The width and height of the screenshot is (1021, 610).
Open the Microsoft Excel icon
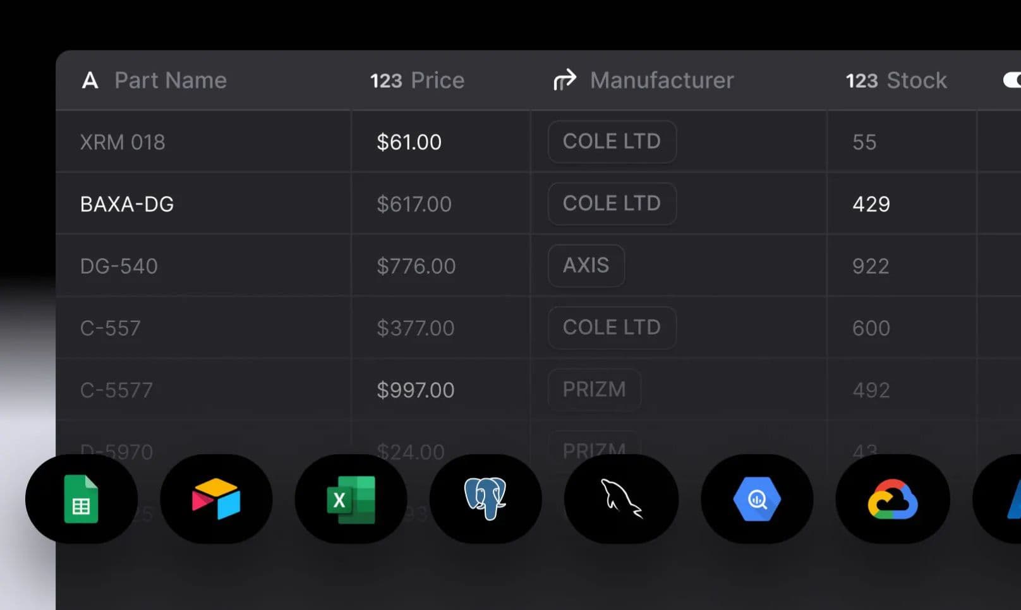click(351, 499)
